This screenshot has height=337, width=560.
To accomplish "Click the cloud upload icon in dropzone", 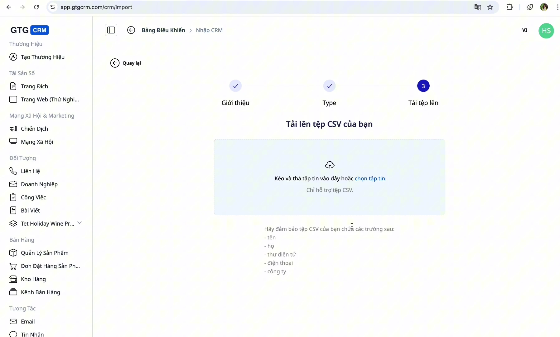I will pos(330,165).
